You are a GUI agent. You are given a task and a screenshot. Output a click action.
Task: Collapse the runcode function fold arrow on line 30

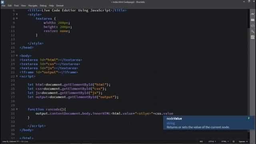17,109
